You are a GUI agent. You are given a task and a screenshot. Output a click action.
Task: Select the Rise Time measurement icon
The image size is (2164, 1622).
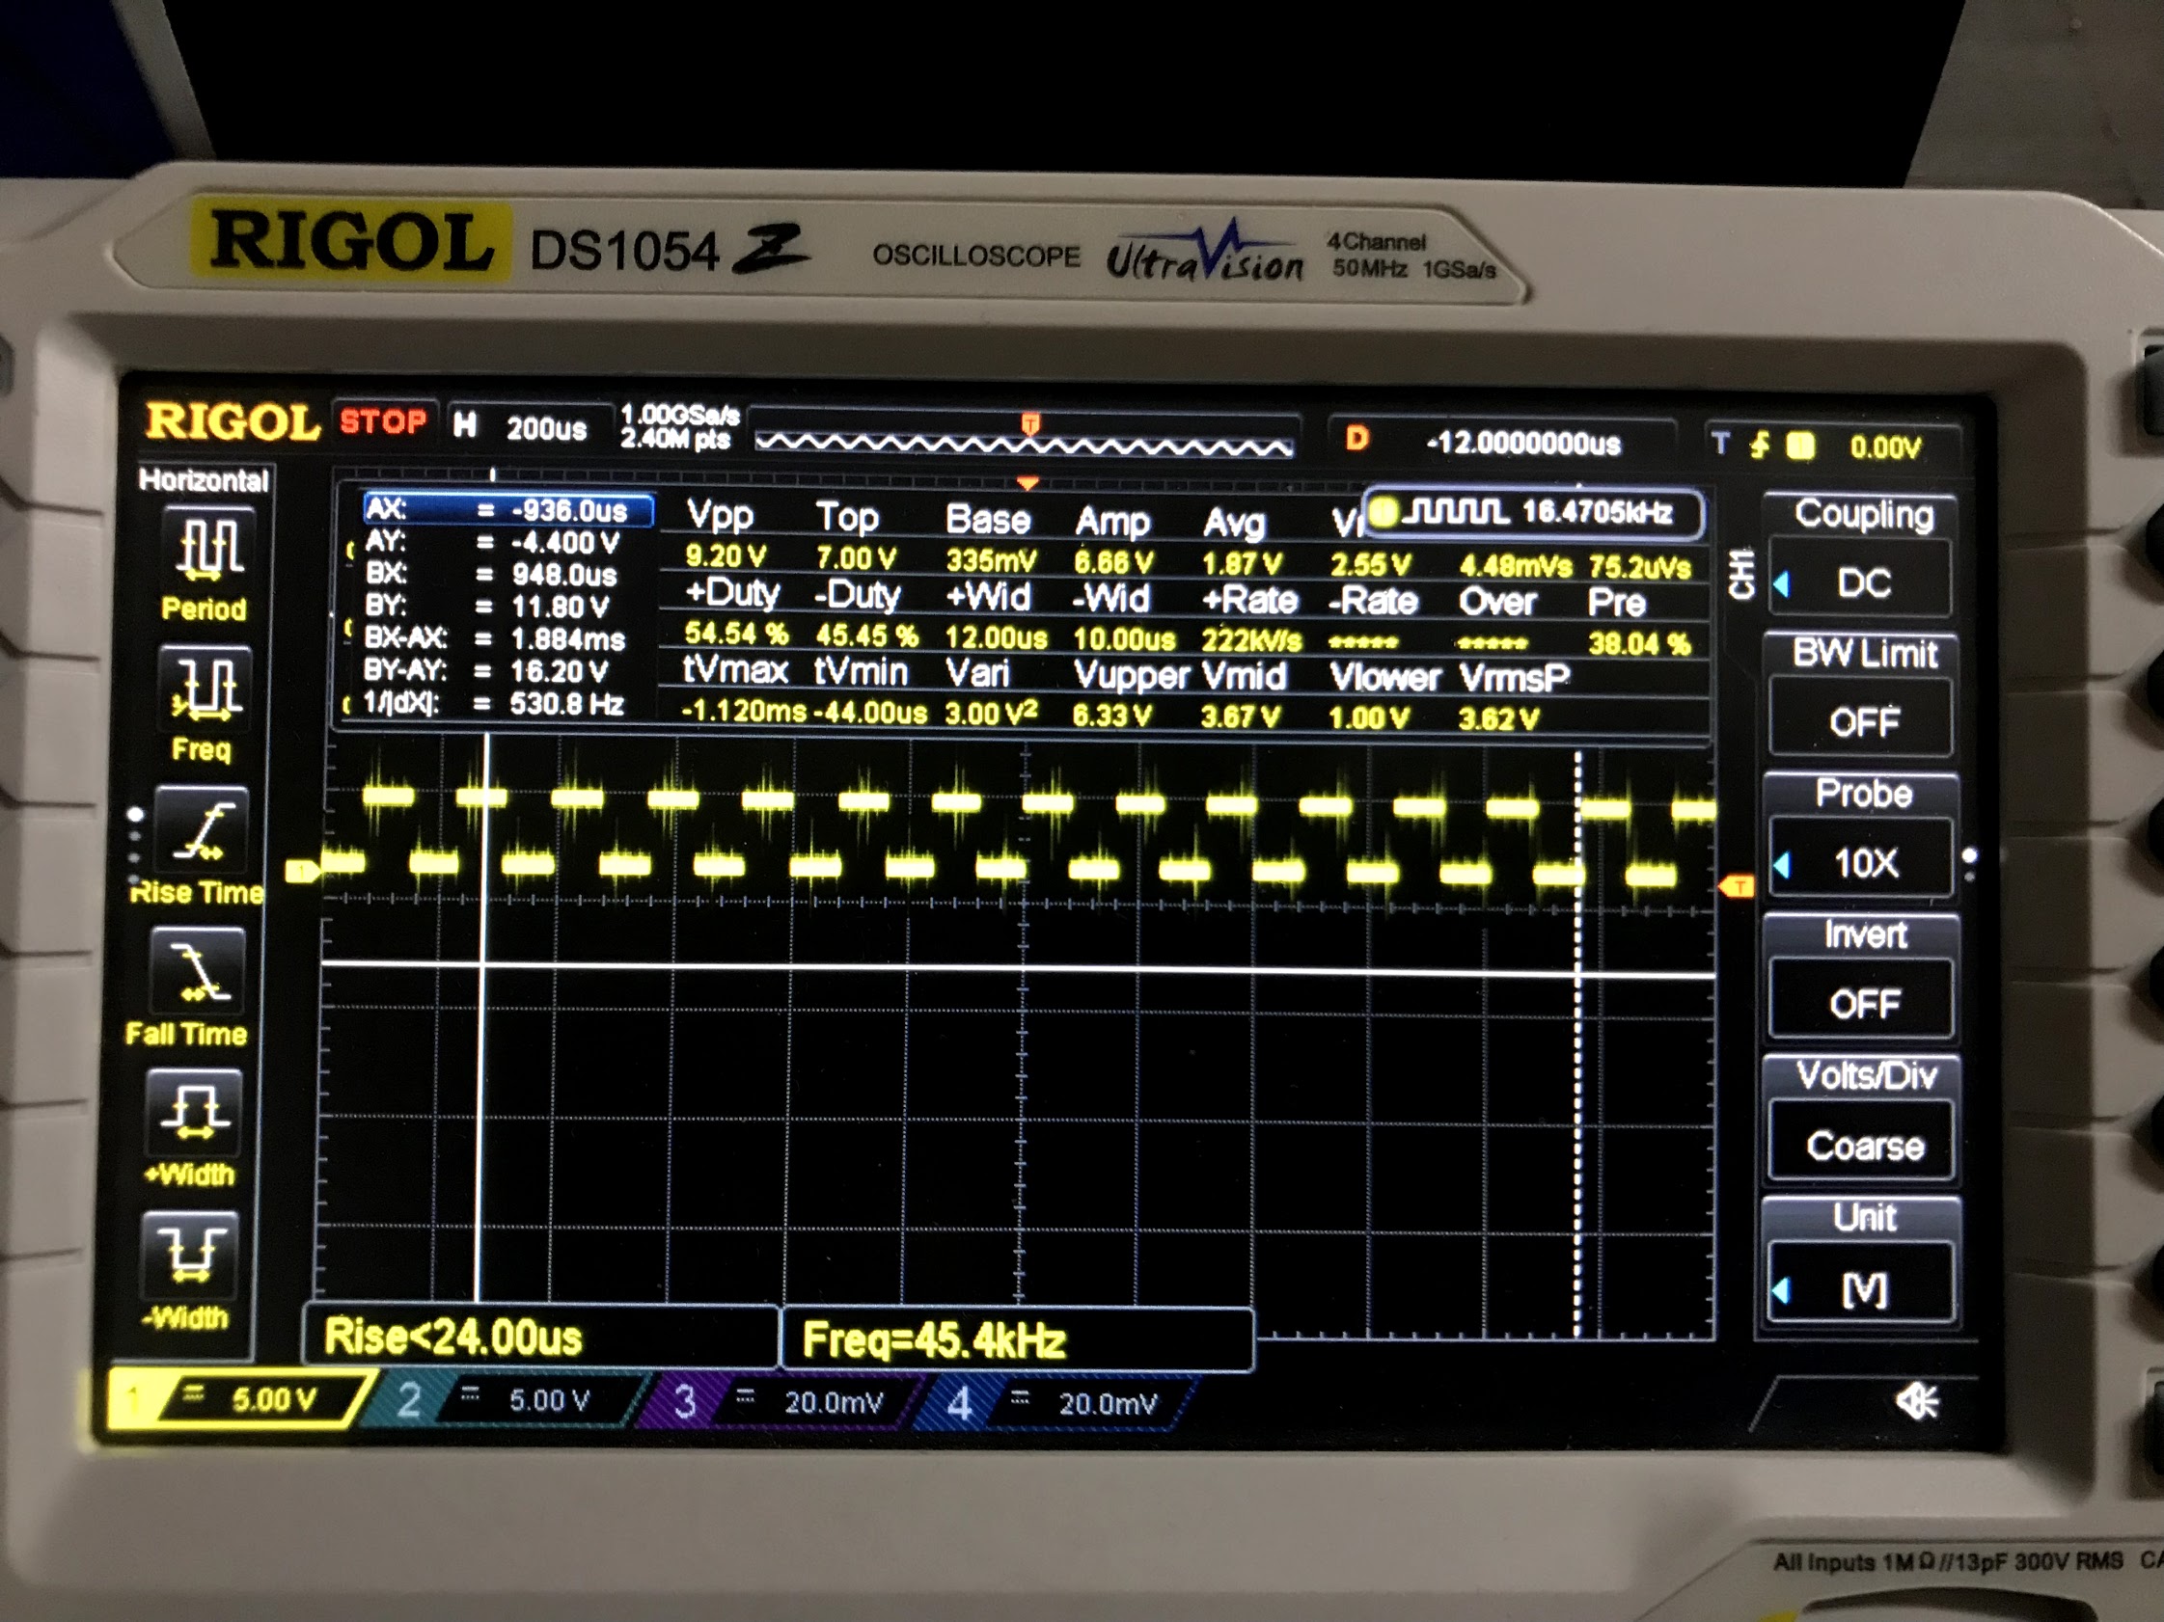[201, 830]
